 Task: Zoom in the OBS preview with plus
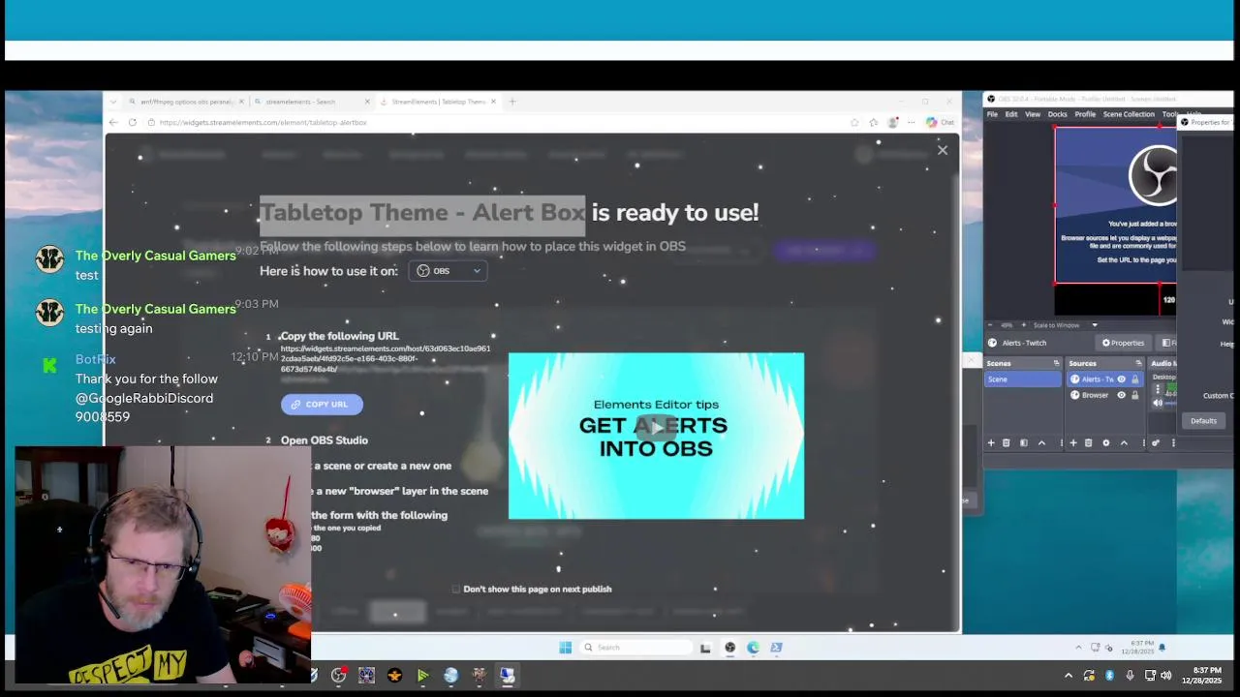[1024, 325]
